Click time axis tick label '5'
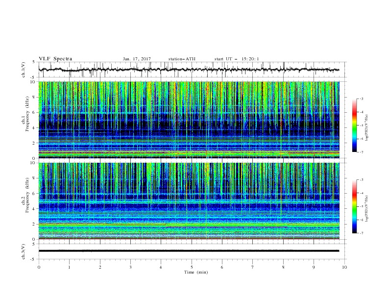Image resolution: width=388 pixels, height=300 pixels. pos(192,267)
